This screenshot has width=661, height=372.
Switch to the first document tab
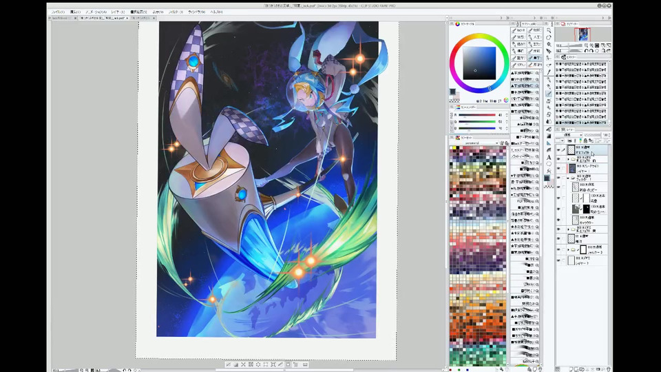[x=63, y=18]
